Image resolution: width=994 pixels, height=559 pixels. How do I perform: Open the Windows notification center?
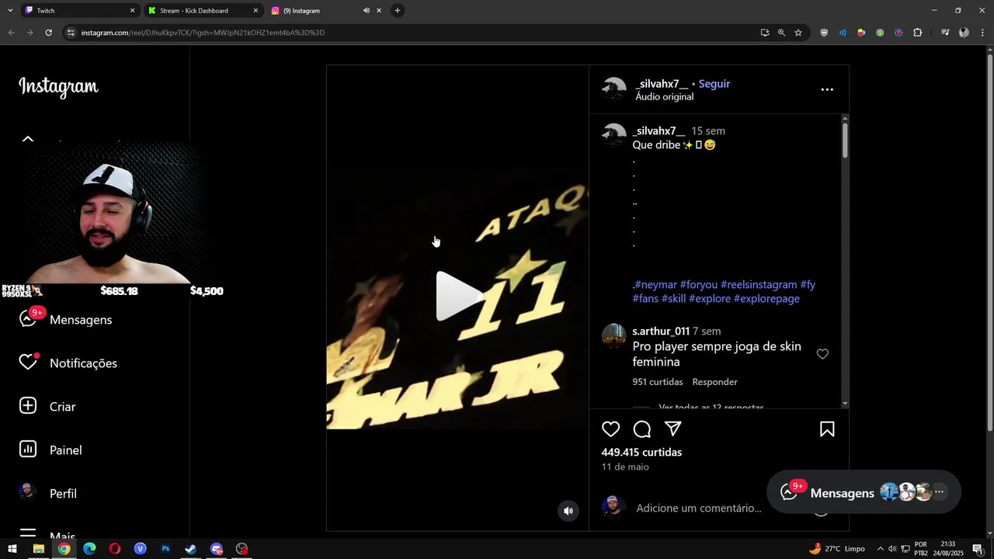(x=978, y=549)
